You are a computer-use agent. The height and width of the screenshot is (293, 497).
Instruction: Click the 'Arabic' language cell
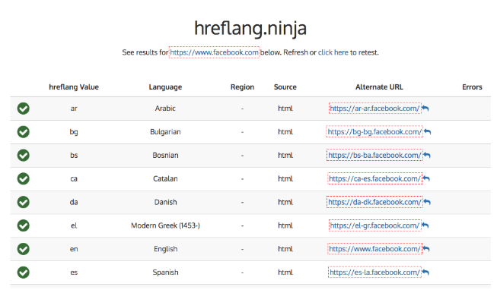coord(165,109)
